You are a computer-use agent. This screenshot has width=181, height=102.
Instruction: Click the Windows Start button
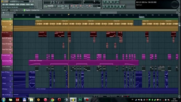click(x=4, y=100)
